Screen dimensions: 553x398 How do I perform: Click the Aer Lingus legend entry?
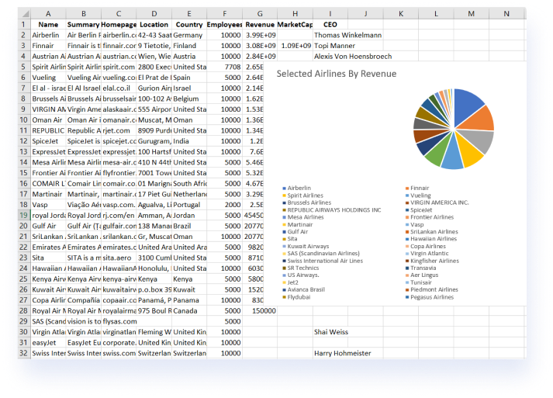[422, 275]
